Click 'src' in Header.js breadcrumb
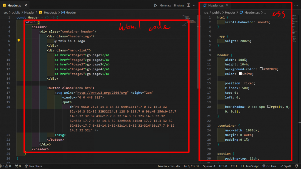This screenshot has width=301, height=169. 6,12
